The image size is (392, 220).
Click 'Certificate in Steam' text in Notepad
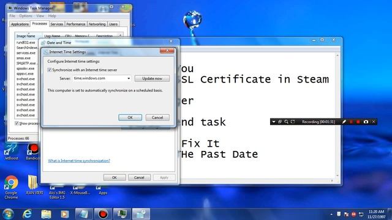coord(265,79)
